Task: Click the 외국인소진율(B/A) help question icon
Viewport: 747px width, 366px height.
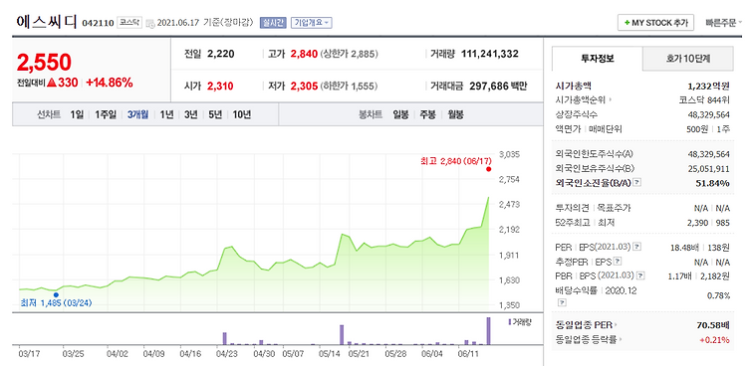Action: pyautogui.click(x=637, y=182)
